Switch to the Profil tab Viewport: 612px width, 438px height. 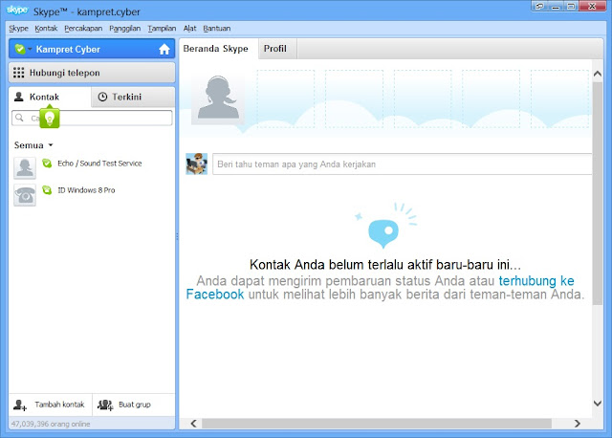[277, 49]
